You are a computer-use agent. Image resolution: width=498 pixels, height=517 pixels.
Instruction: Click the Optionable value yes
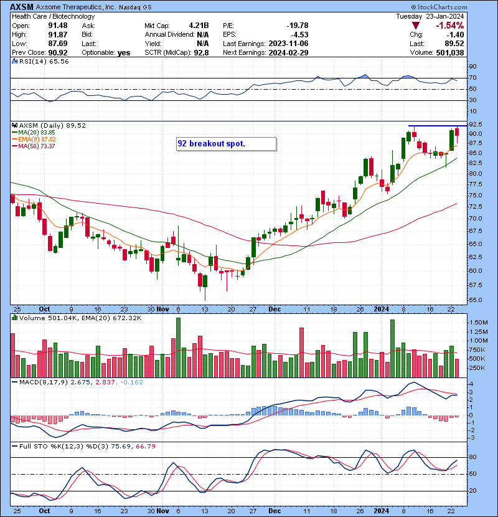pos(124,53)
